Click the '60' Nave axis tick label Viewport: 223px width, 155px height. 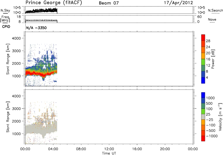199,17
